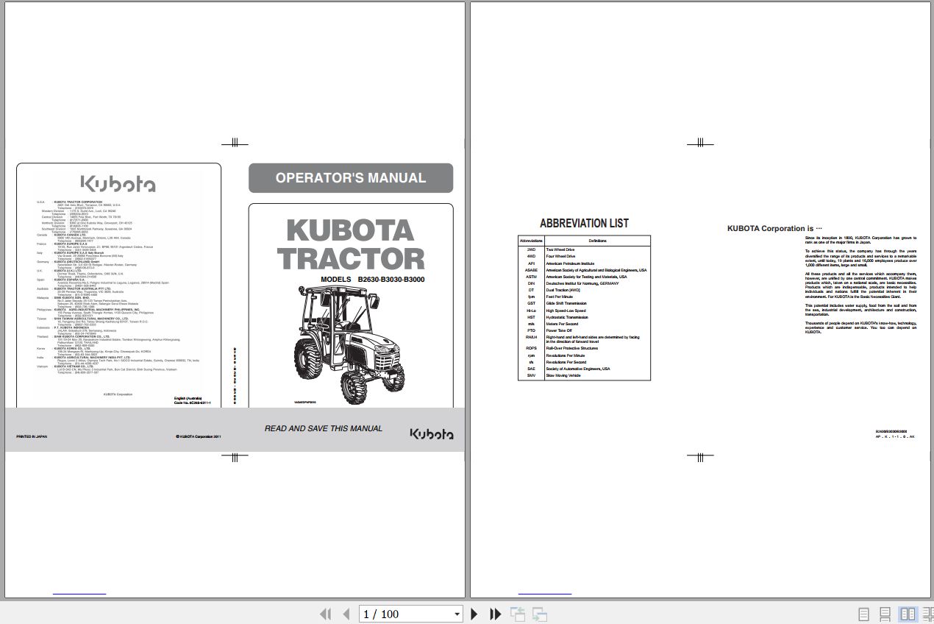
Task: Click the ROPS abbreviation row
Action: click(x=584, y=348)
